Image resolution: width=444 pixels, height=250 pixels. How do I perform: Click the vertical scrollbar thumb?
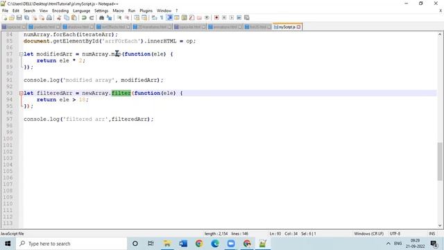tap(440, 161)
